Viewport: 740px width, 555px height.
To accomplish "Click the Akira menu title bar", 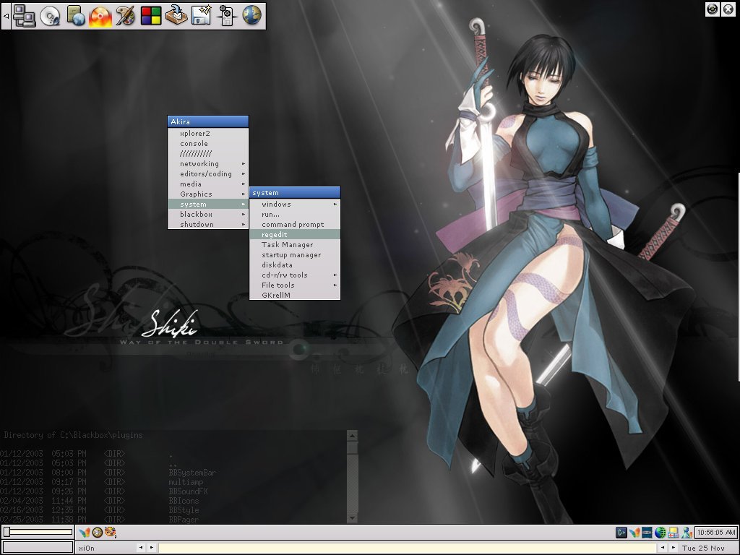I will point(208,121).
